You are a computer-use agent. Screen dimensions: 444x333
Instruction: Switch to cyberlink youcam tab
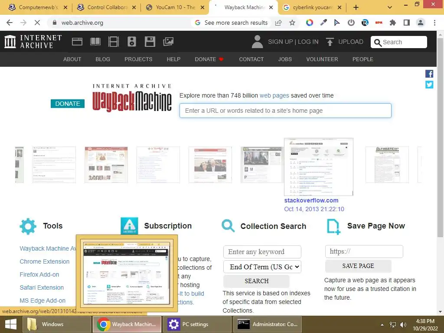coord(312,7)
